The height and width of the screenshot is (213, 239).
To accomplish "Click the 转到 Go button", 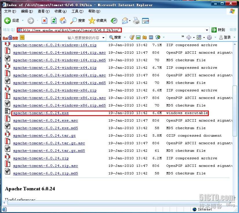I will [218, 30].
